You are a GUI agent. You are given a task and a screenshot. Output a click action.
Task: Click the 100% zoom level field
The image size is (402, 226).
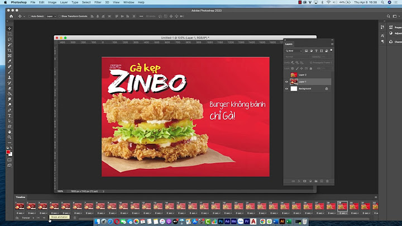point(60,191)
